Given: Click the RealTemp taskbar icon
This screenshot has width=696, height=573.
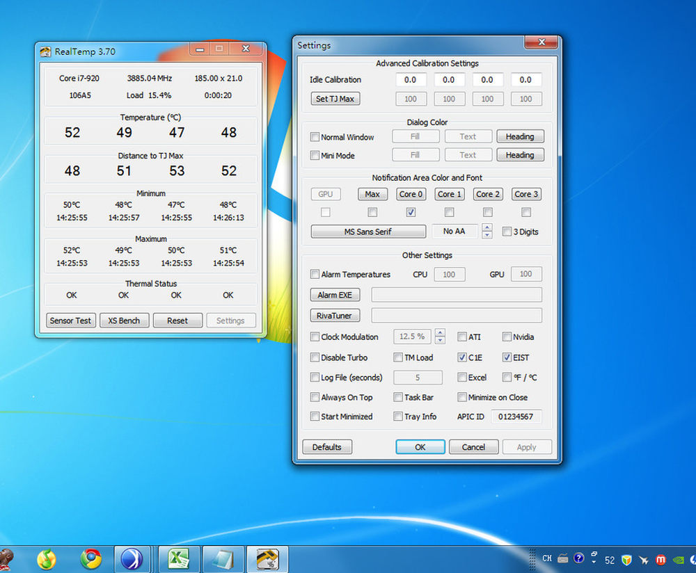Looking at the screenshot, I should [x=267, y=559].
